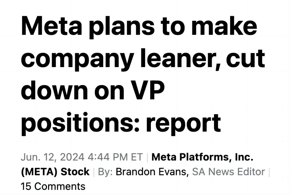Click the word down in headline
The image size is (290, 195).
(54, 90)
